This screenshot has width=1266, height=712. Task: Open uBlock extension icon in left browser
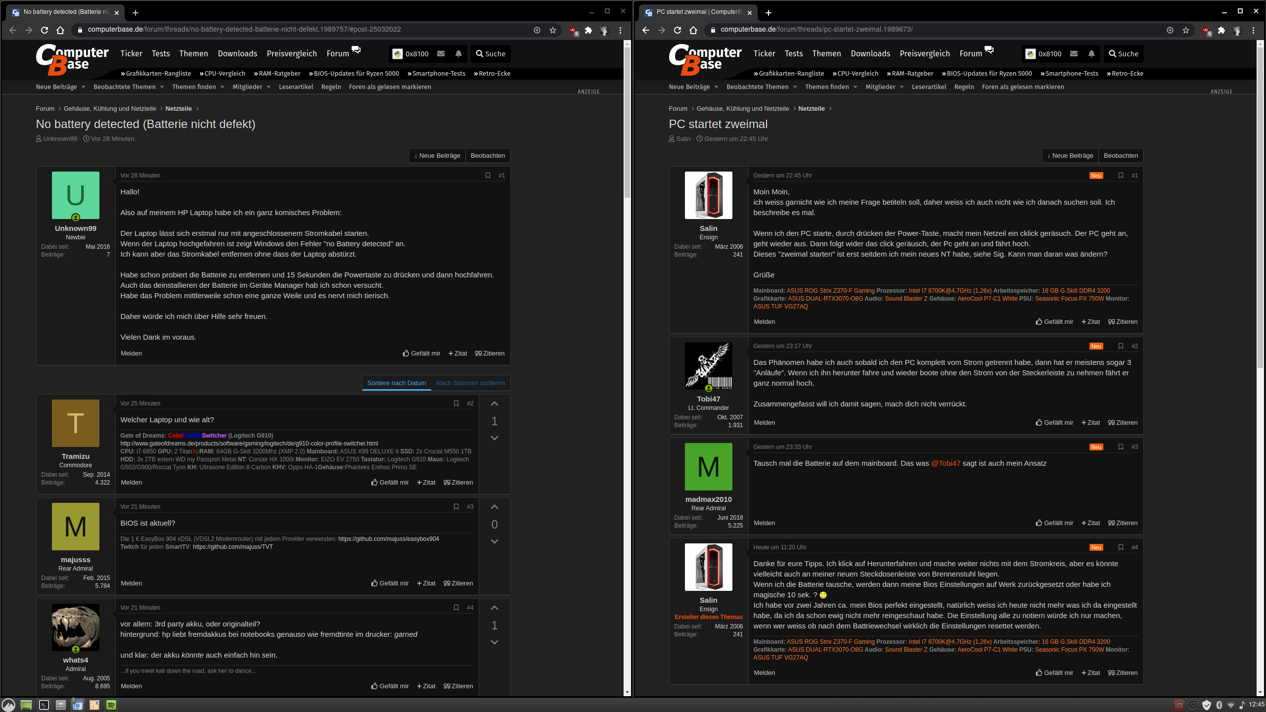click(x=573, y=30)
